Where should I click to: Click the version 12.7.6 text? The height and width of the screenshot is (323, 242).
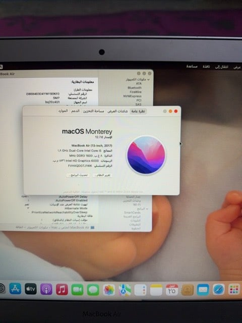99,137
